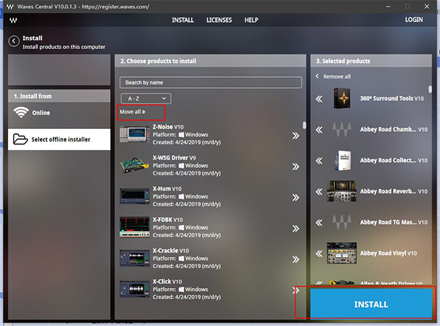The image size is (440, 326).
Task: Select the Abbey Road Vinyl V10 label
Action: [389, 253]
